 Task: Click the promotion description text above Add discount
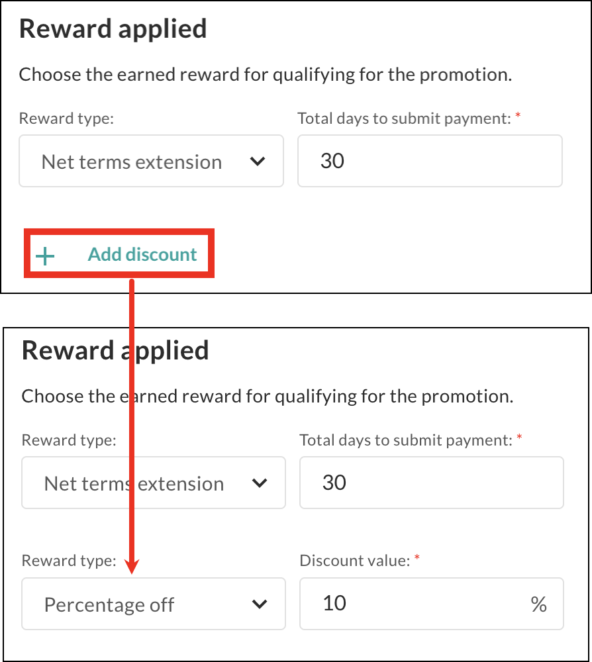click(265, 74)
